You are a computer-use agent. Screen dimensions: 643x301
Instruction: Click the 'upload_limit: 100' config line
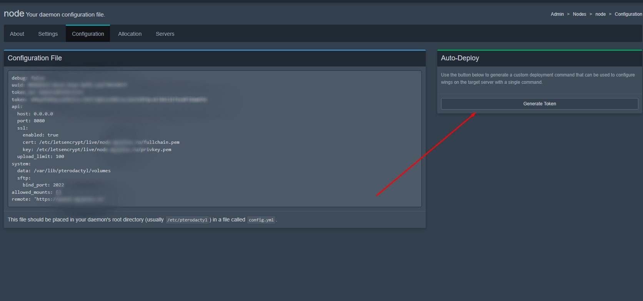tap(40, 156)
